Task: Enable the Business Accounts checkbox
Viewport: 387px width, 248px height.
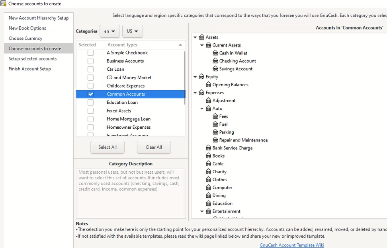Action: point(91,61)
